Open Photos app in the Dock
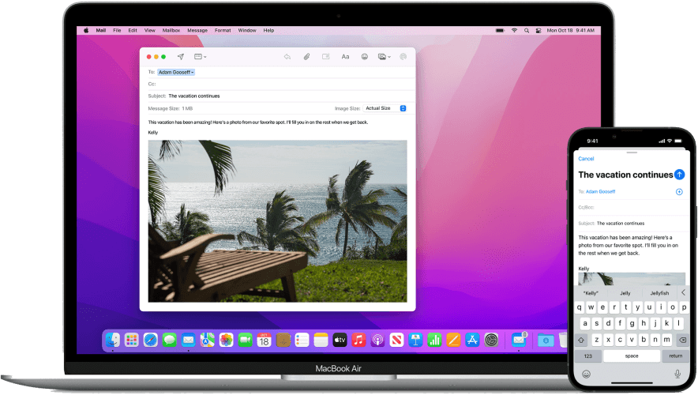This screenshot has height=399, width=698. coord(227,340)
